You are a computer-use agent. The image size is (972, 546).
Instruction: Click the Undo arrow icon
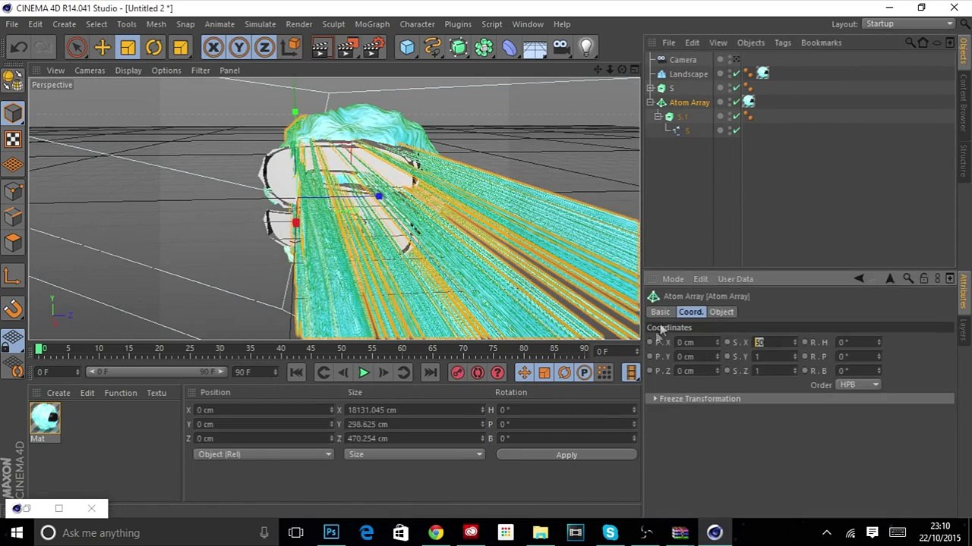click(19, 48)
